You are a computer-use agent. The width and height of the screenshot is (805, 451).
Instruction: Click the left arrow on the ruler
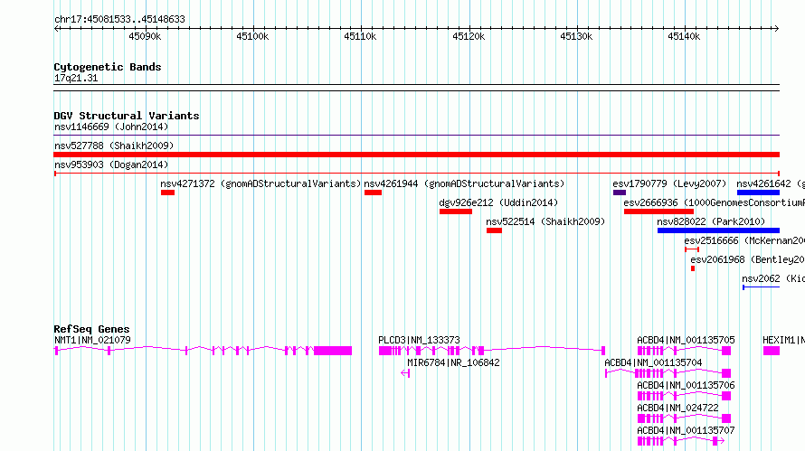click(56, 29)
